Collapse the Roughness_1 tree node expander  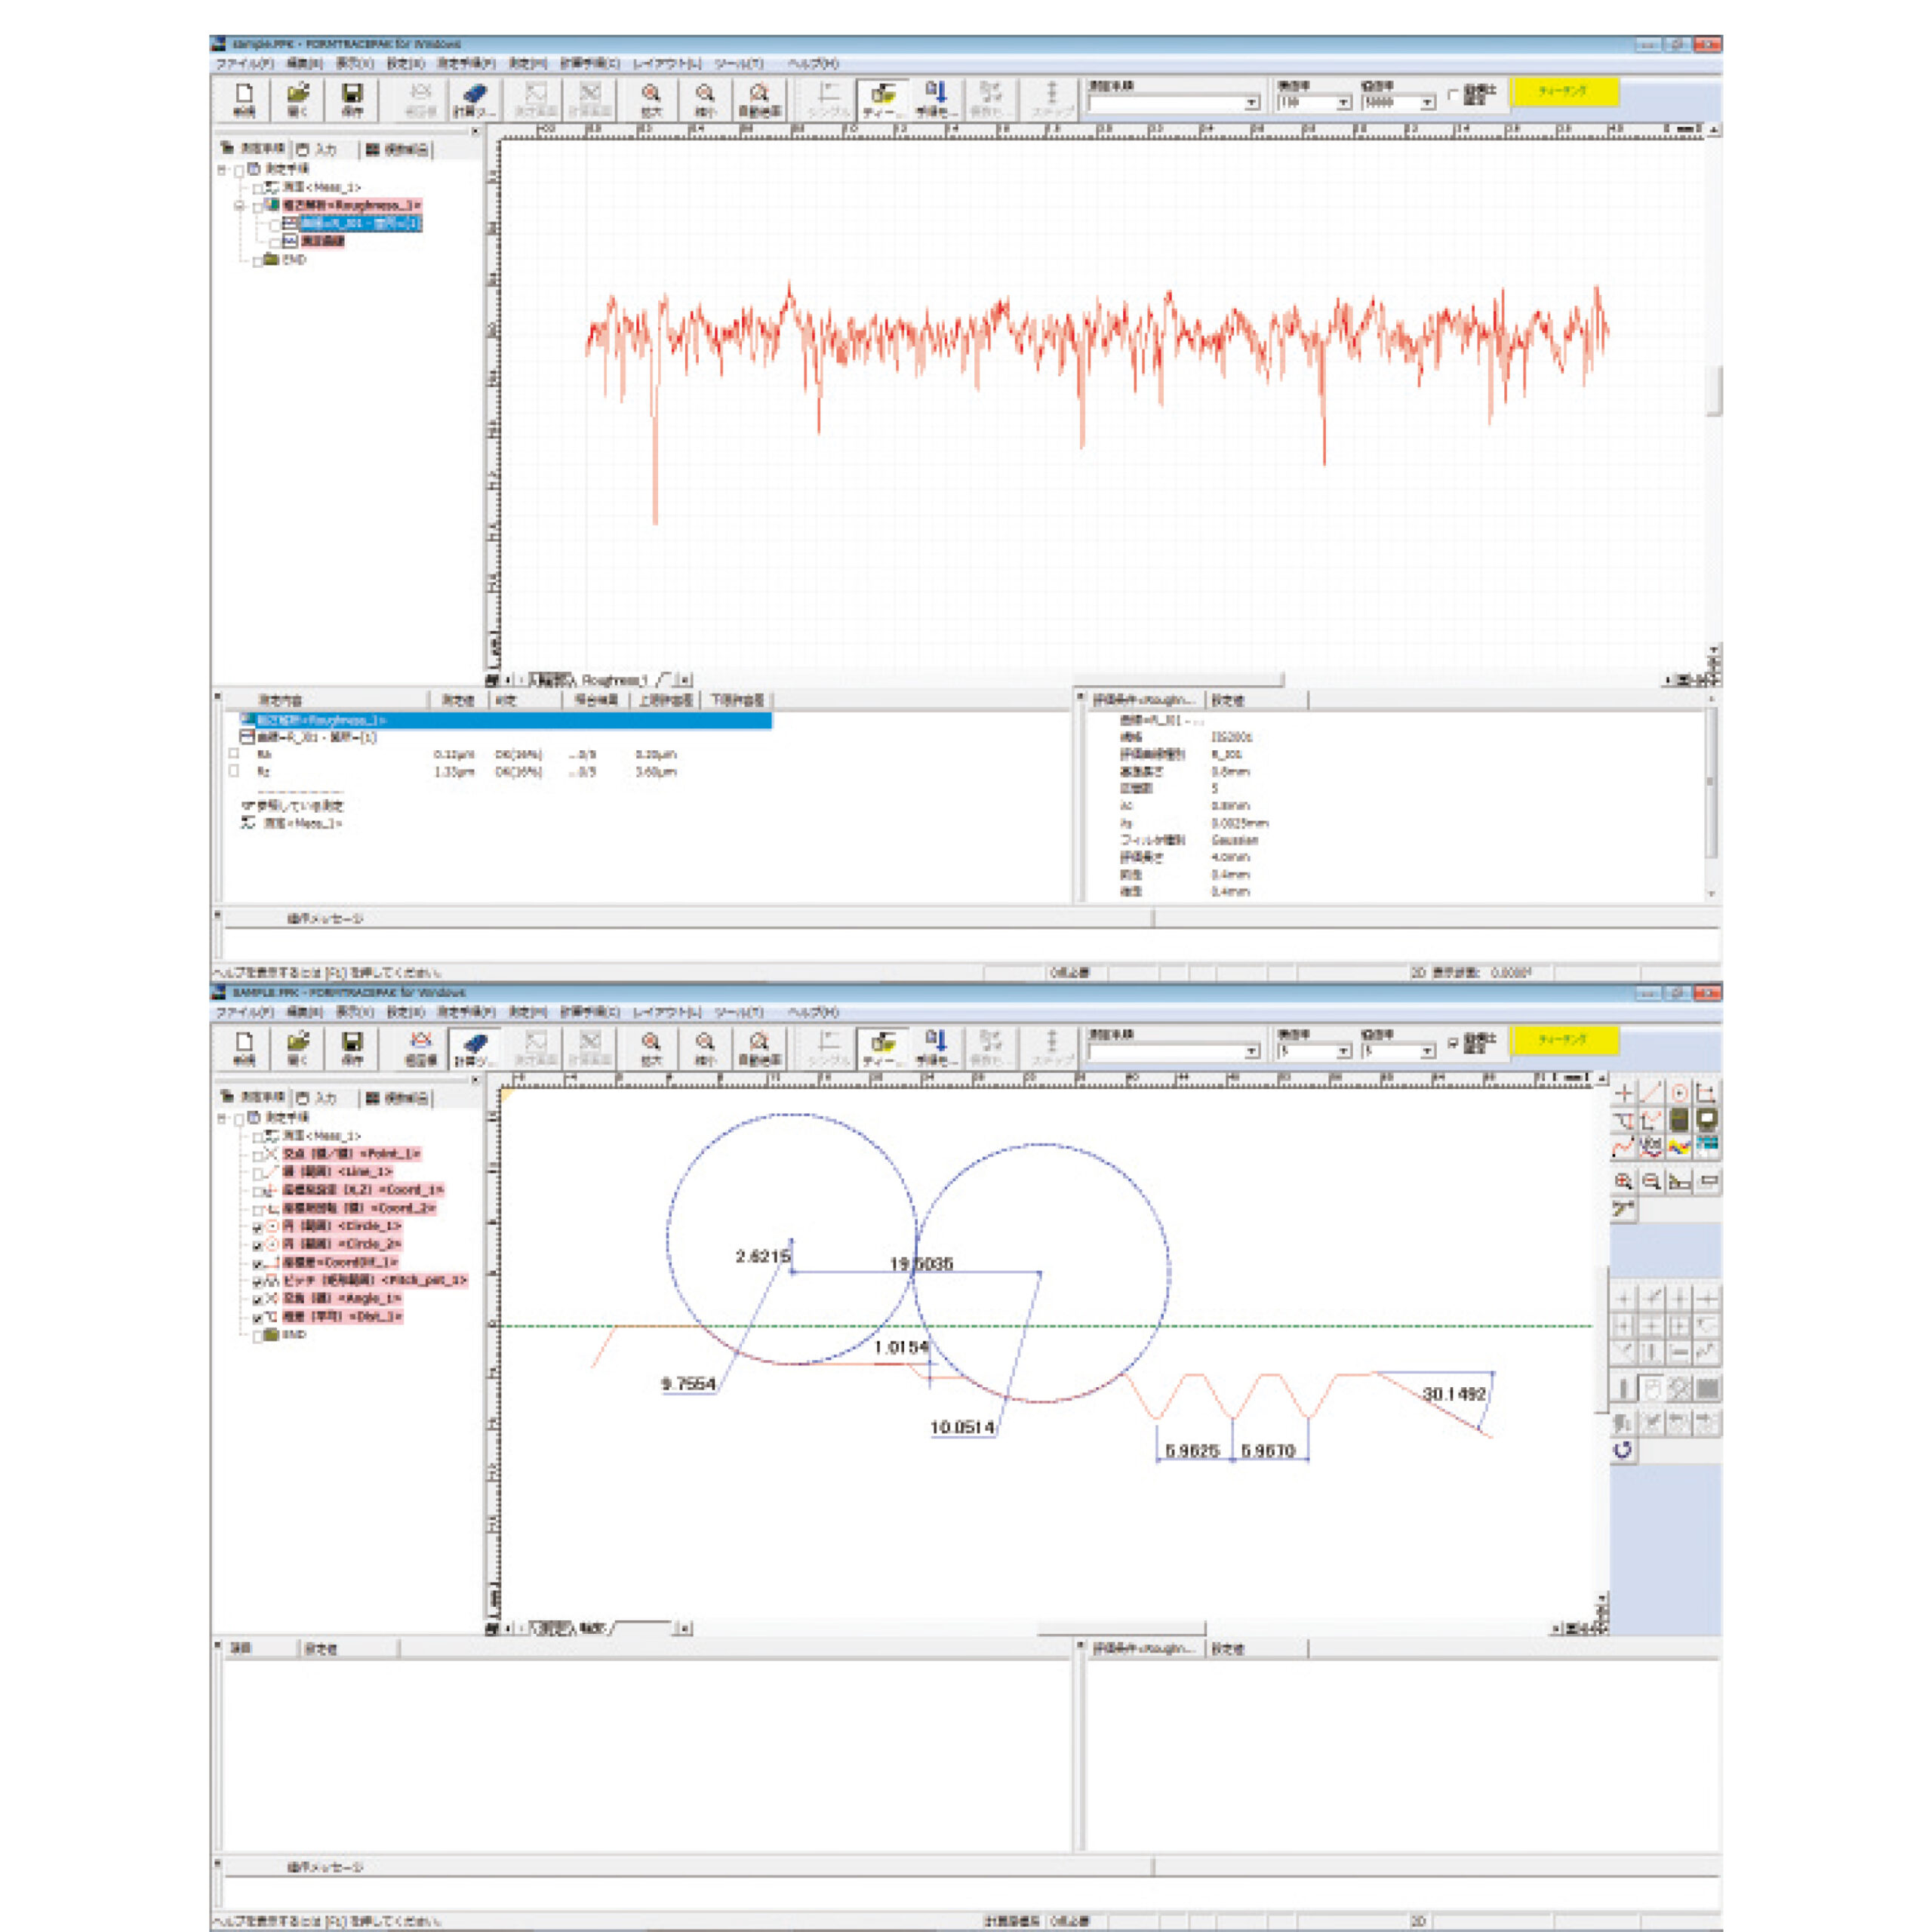(239, 206)
